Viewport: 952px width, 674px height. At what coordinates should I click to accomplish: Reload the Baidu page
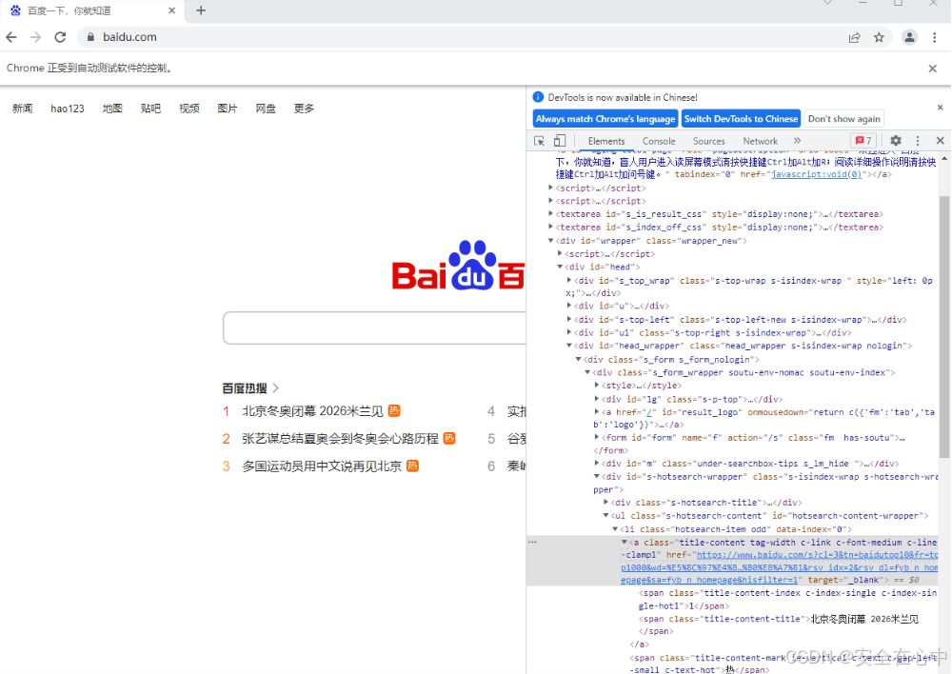point(60,37)
